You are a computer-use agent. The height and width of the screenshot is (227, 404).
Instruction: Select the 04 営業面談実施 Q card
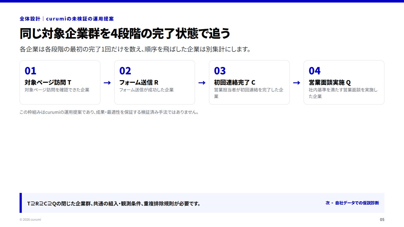tap(344, 82)
